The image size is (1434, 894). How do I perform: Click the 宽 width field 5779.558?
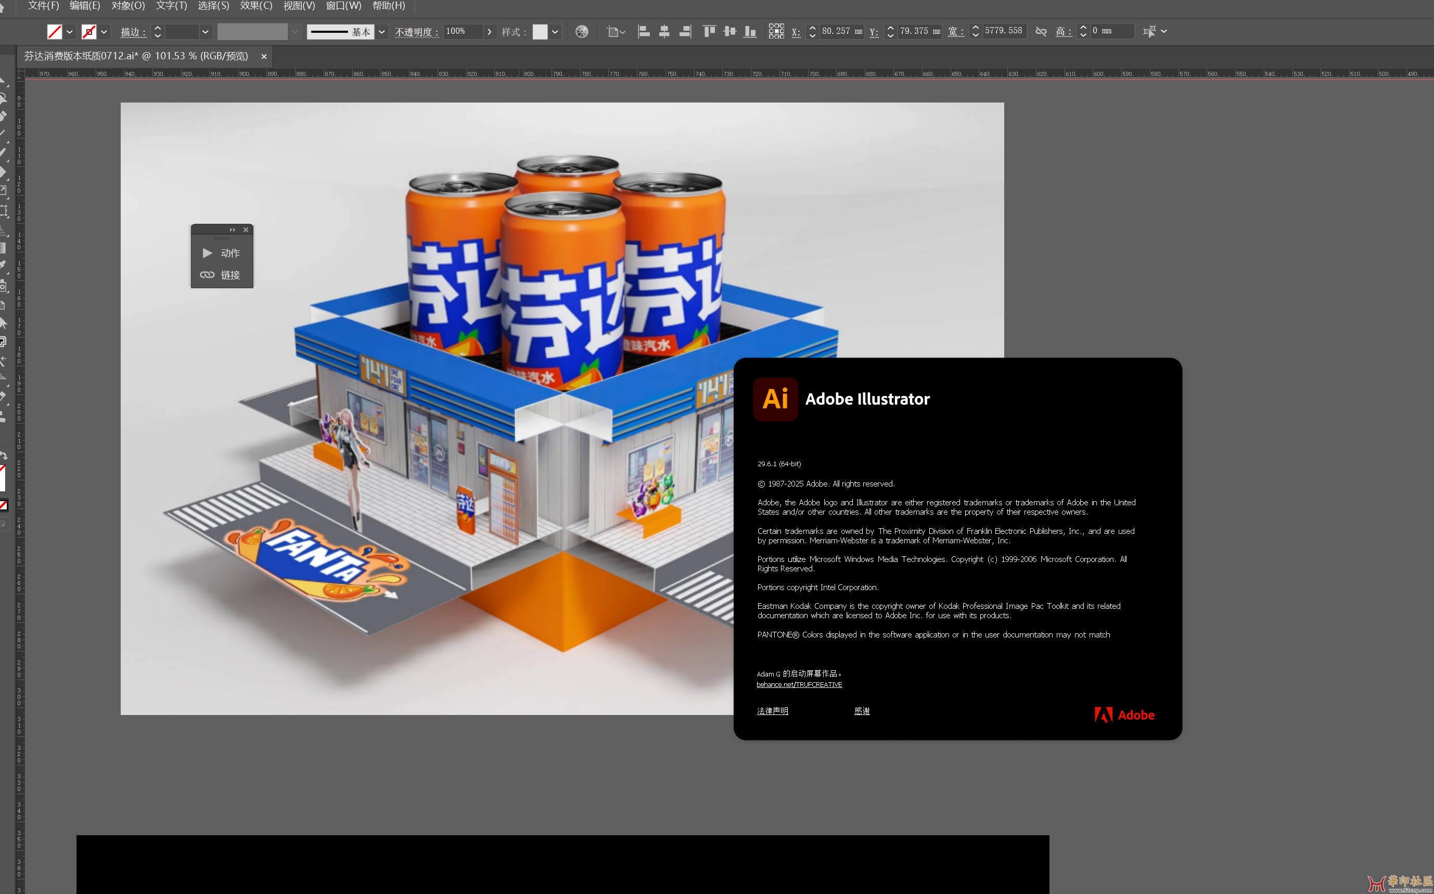(x=1004, y=31)
